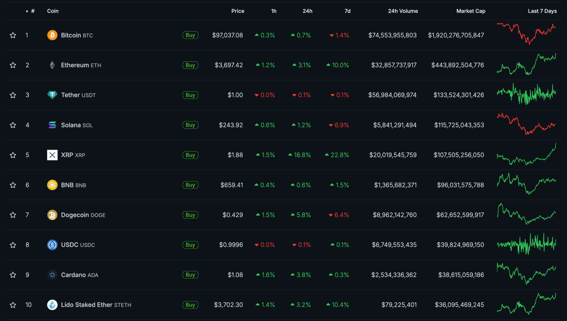
Task: Add USDC to favorites via star
Action: [13, 245]
